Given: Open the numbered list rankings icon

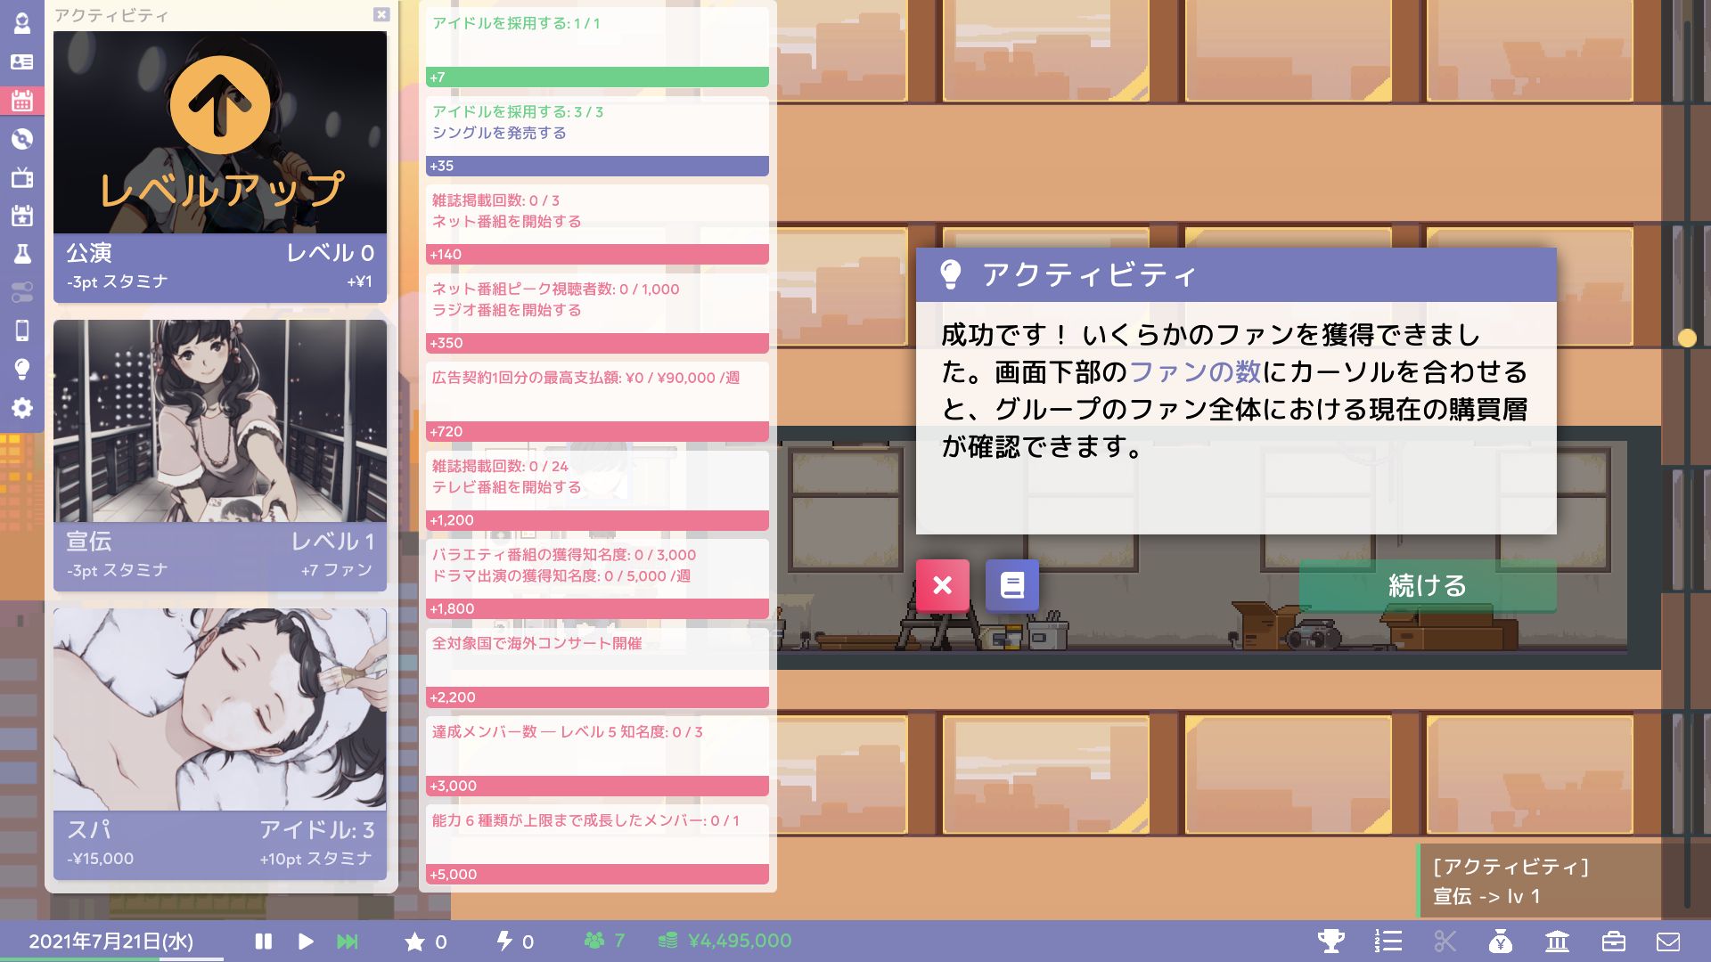Looking at the screenshot, I should [x=1388, y=941].
